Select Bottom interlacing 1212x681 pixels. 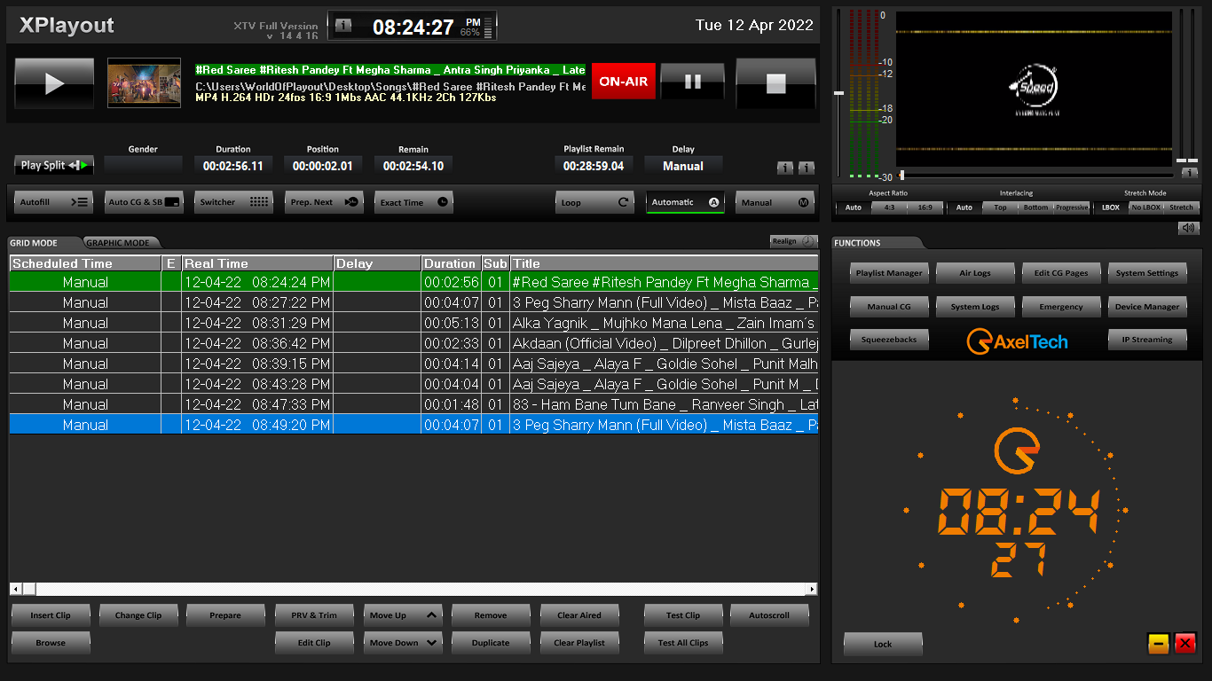(x=1035, y=207)
